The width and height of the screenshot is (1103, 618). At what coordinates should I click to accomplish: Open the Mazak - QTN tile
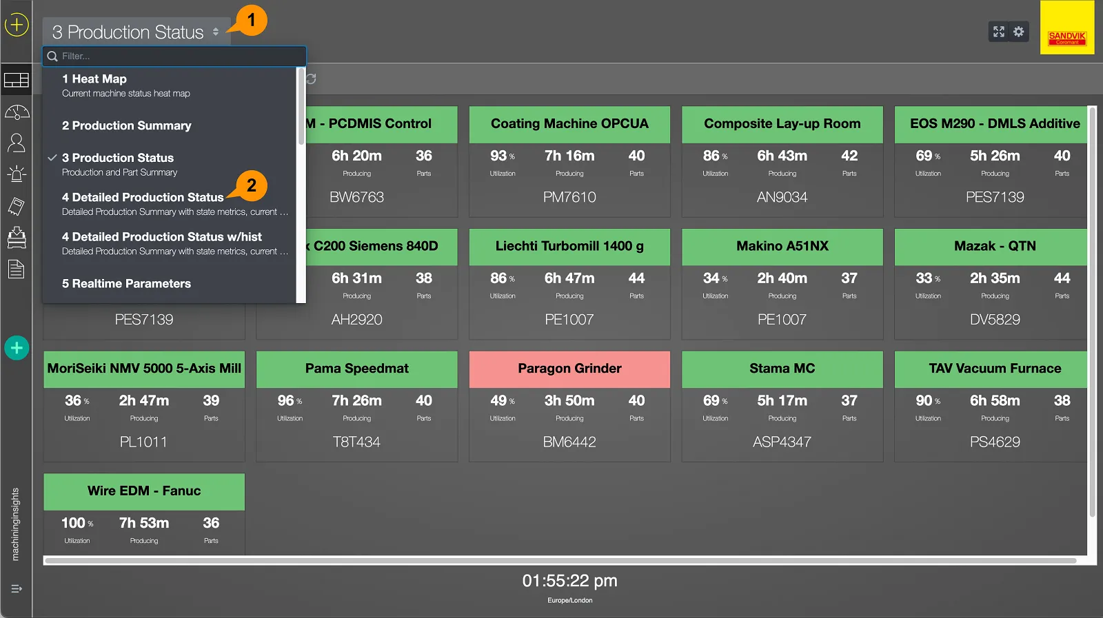991,284
